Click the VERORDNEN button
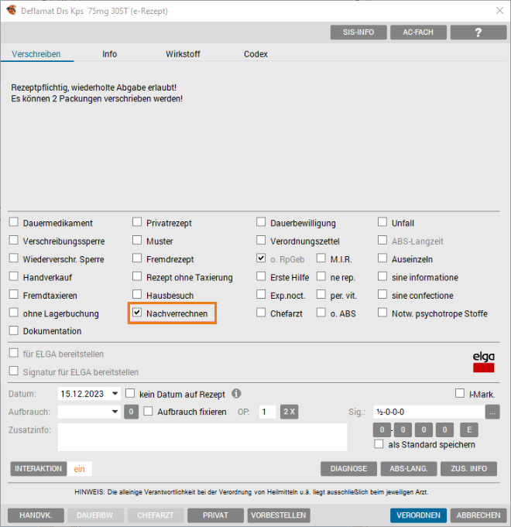The image size is (511, 527). [x=418, y=515]
